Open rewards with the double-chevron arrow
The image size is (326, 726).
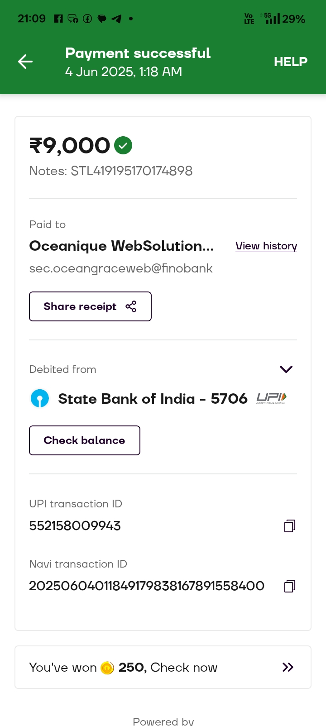pos(288,667)
